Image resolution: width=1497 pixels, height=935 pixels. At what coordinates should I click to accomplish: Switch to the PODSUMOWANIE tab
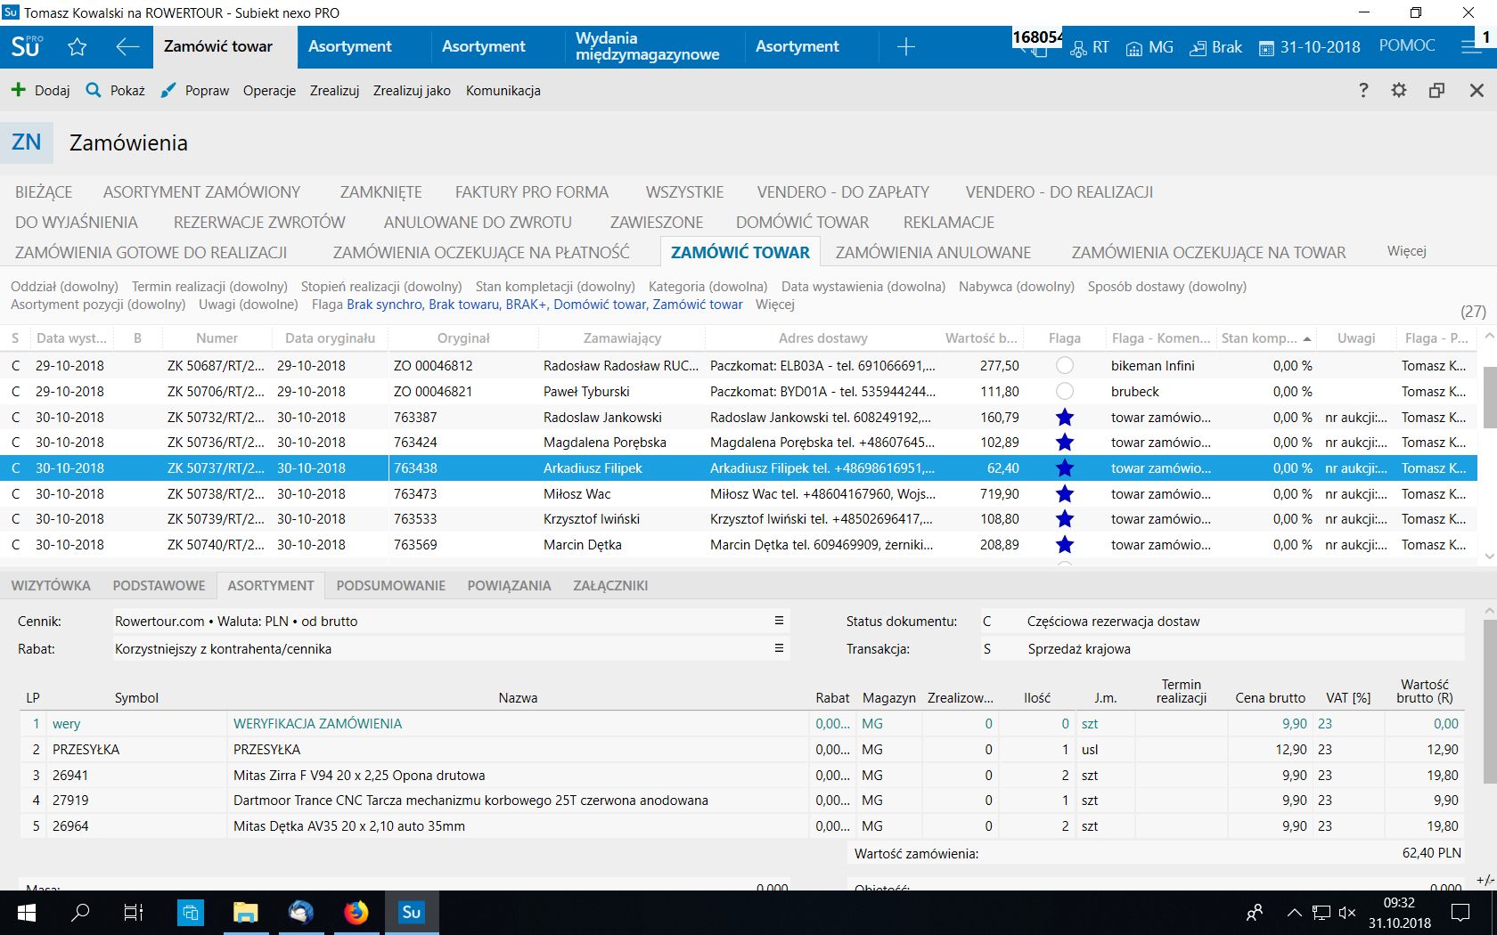tap(390, 585)
